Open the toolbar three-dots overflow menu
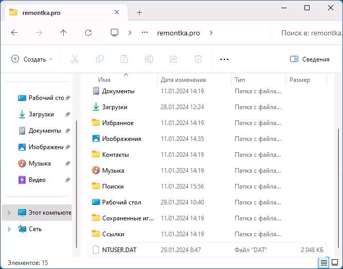The image size is (343, 269). pyautogui.click(x=224, y=59)
